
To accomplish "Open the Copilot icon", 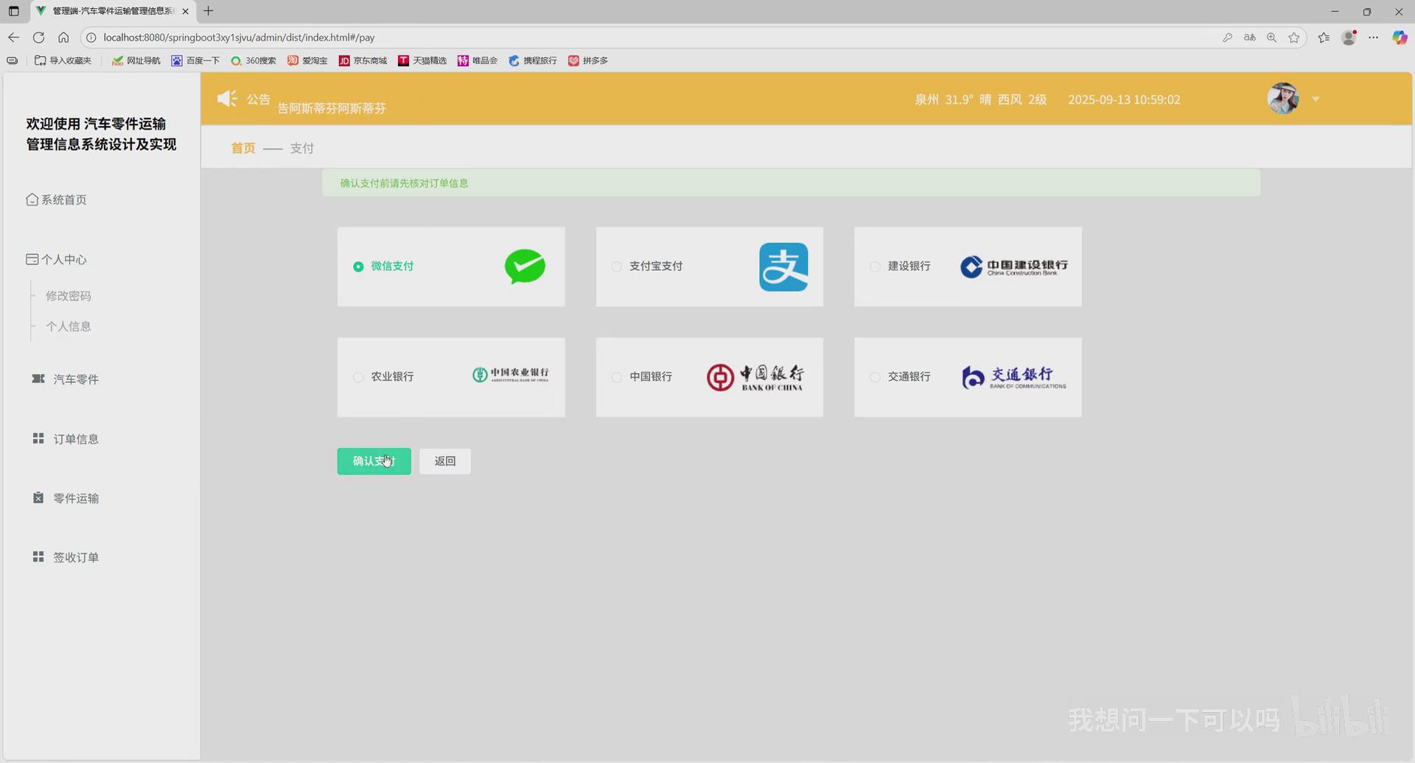I will [x=1400, y=38].
